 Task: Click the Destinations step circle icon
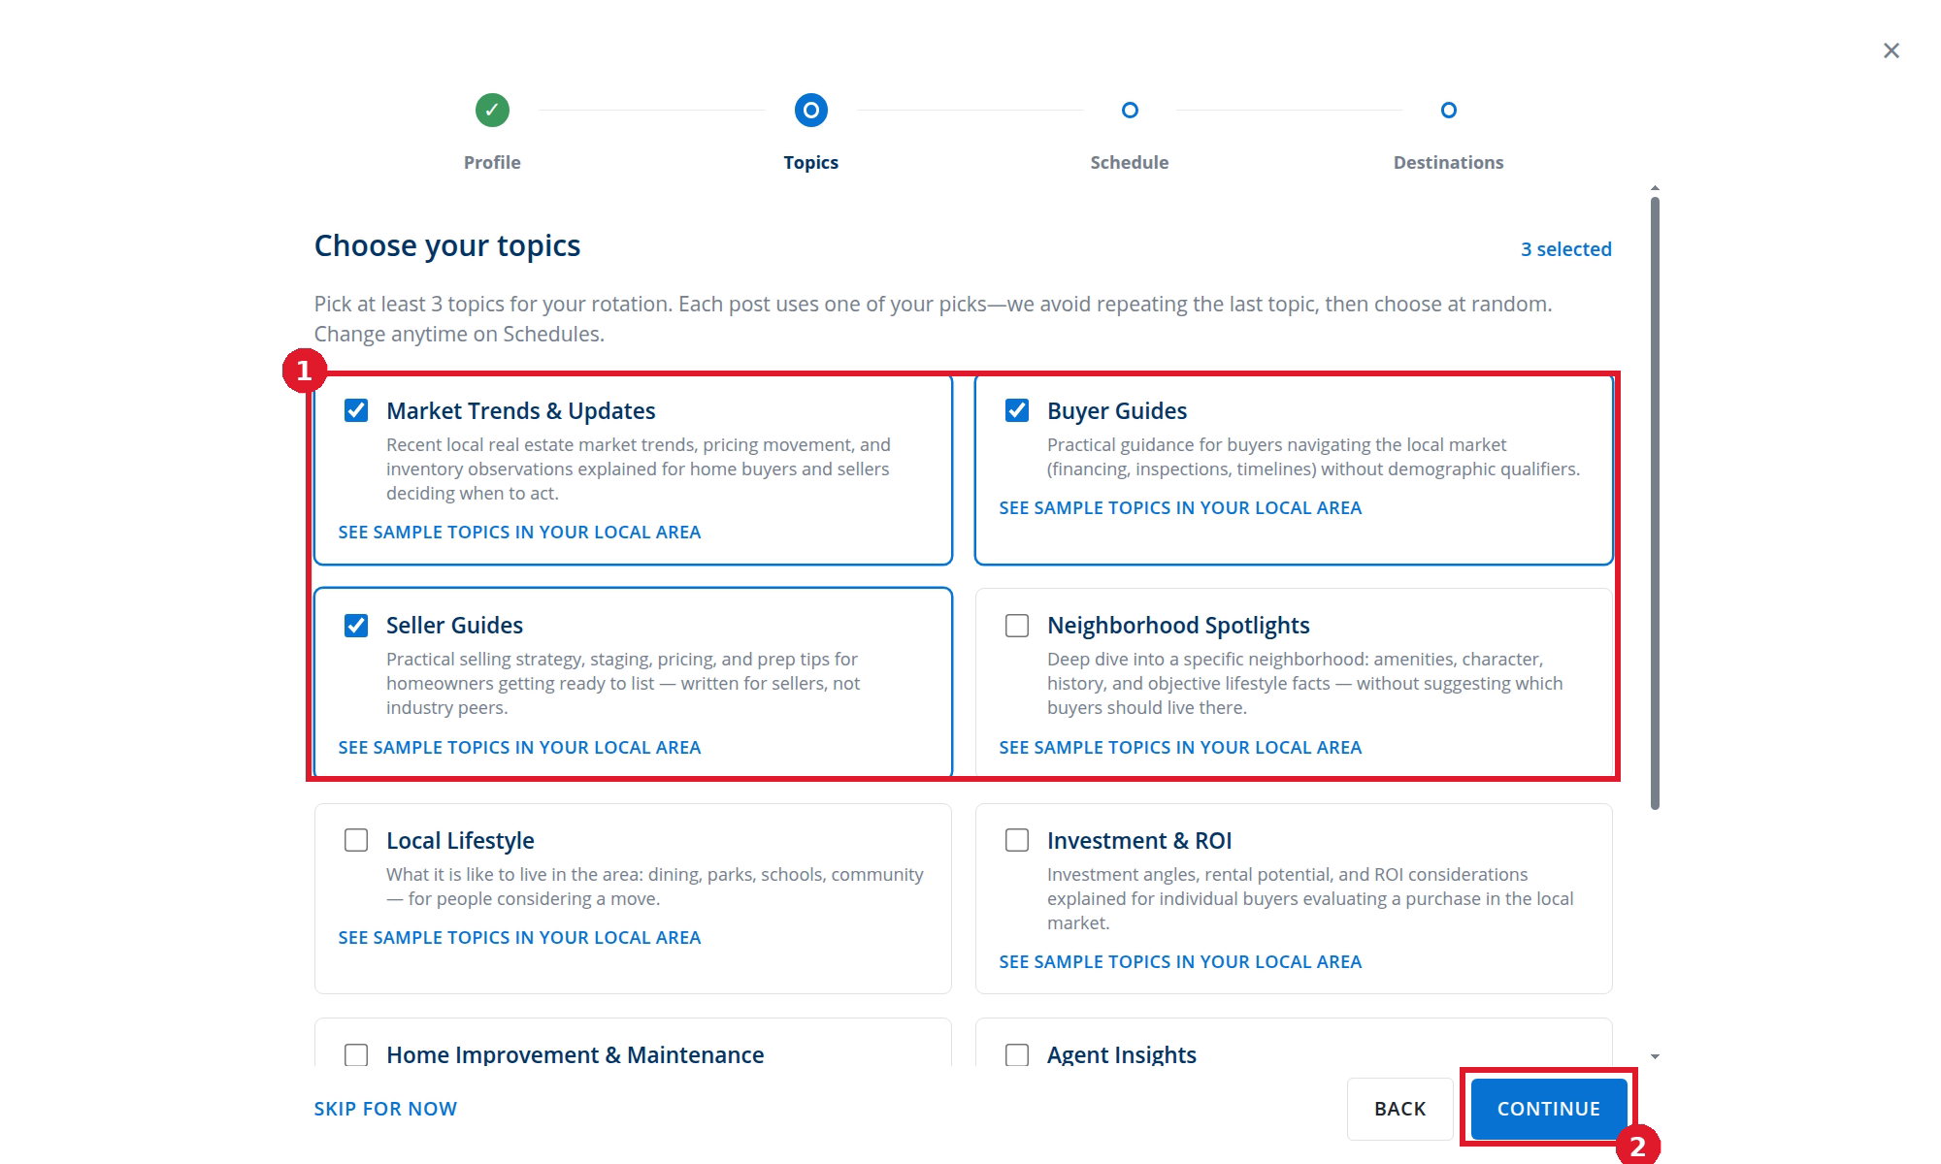(1448, 111)
